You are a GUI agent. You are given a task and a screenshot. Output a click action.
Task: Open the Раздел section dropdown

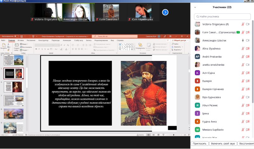(24, 50)
